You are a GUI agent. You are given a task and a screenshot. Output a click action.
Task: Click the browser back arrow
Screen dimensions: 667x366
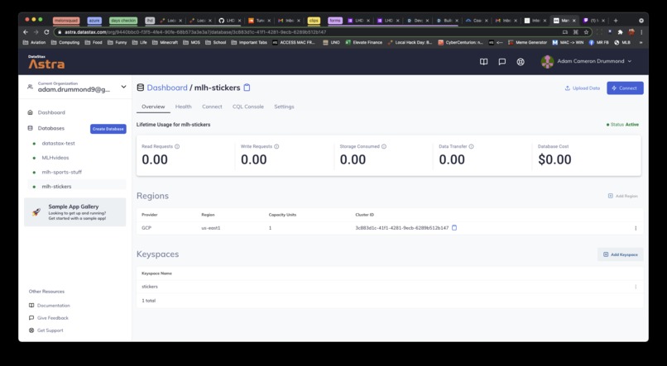(26, 32)
